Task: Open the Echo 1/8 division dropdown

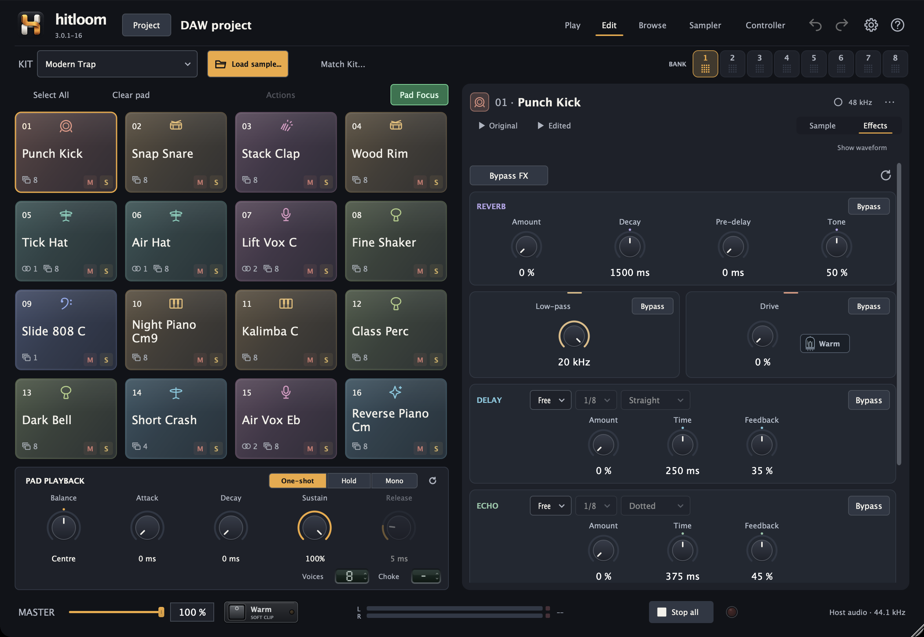Action: [596, 506]
